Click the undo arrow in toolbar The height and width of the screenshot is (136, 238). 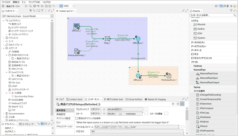[x=54, y=6]
